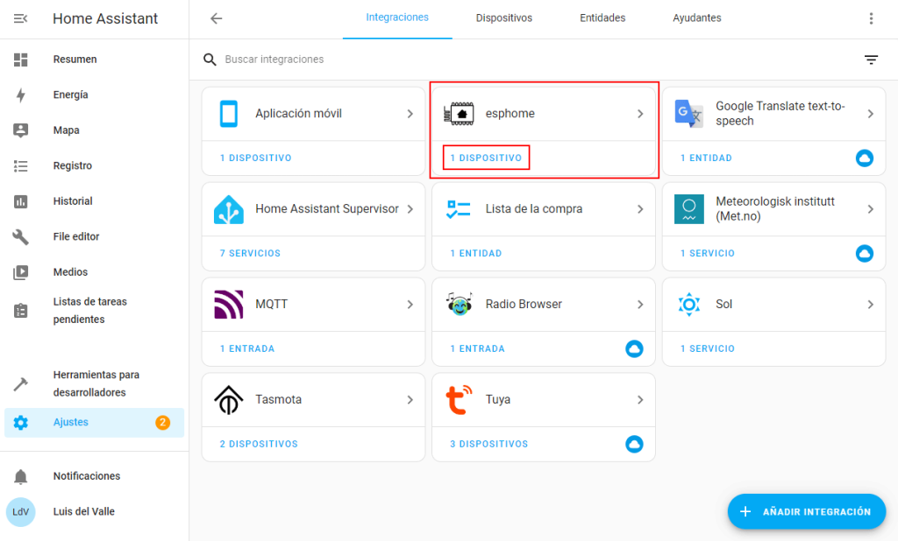The height and width of the screenshot is (541, 898).
Task: Expand Google Translate text-to-speech chevron
Action: point(871,114)
